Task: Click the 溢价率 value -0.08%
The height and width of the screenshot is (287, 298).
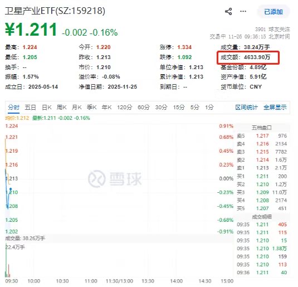Action: pos(111,77)
